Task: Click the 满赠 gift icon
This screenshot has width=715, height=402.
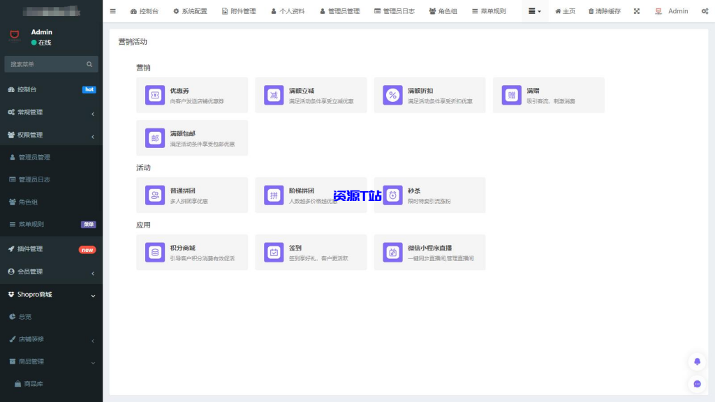Action: tap(511, 94)
